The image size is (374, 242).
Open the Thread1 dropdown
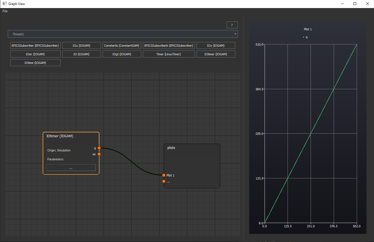tap(123, 34)
